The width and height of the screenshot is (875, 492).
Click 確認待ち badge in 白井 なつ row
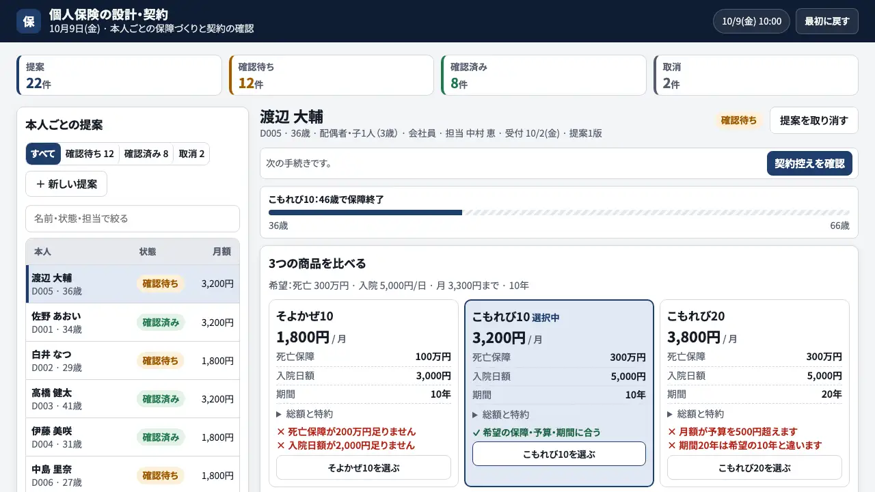[x=161, y=360]
